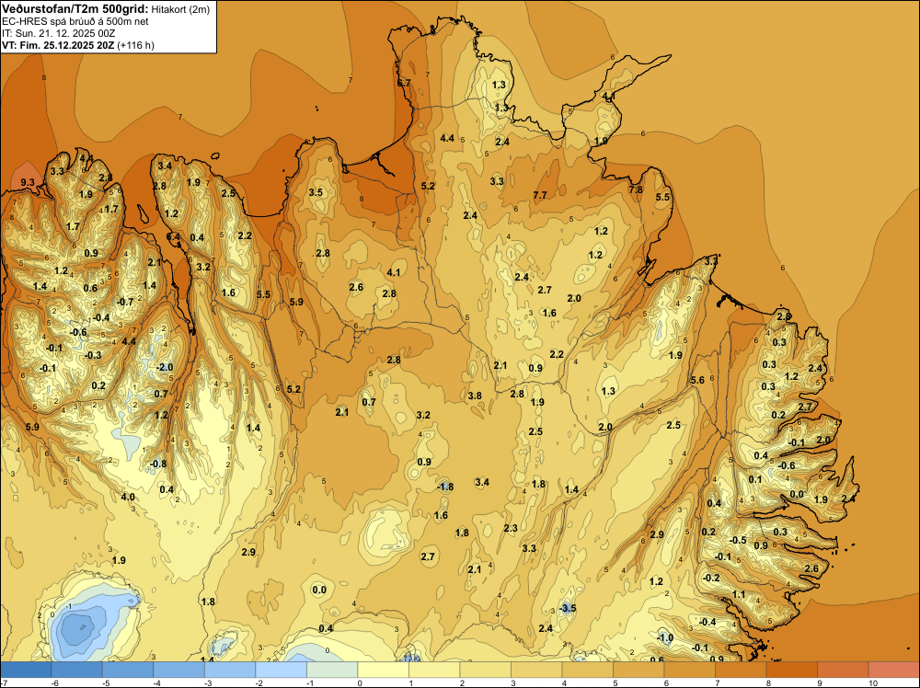Click the '7.8' temperature value

coord(636,189)
